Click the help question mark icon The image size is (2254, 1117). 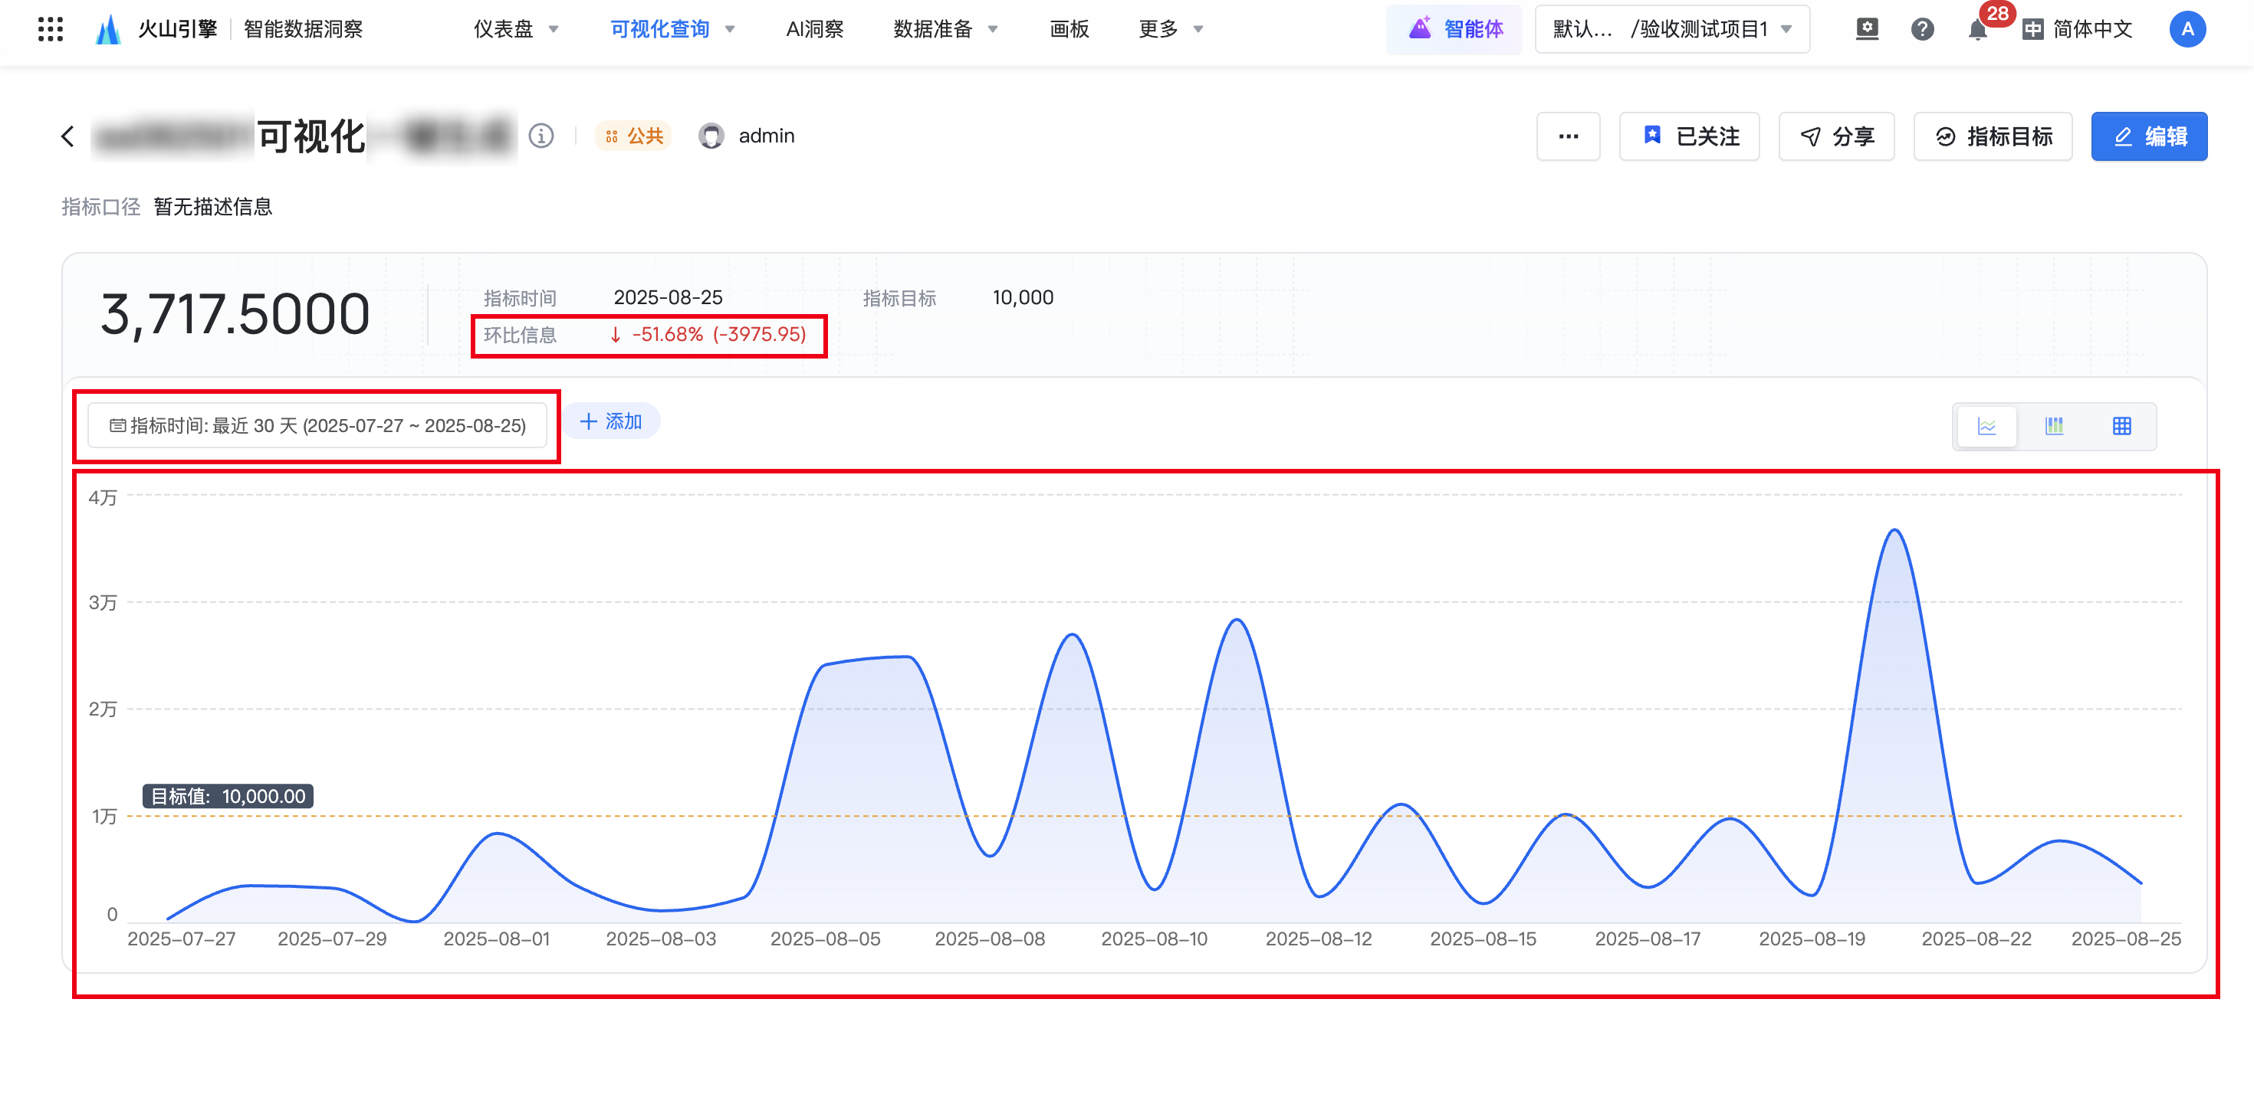point(1921,30)
